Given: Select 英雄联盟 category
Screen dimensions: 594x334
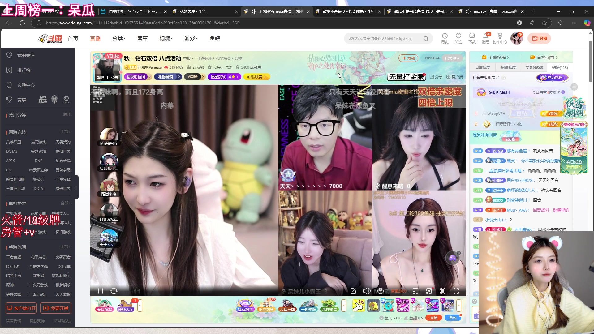Looking at the screenshot, I should point(14,142).
